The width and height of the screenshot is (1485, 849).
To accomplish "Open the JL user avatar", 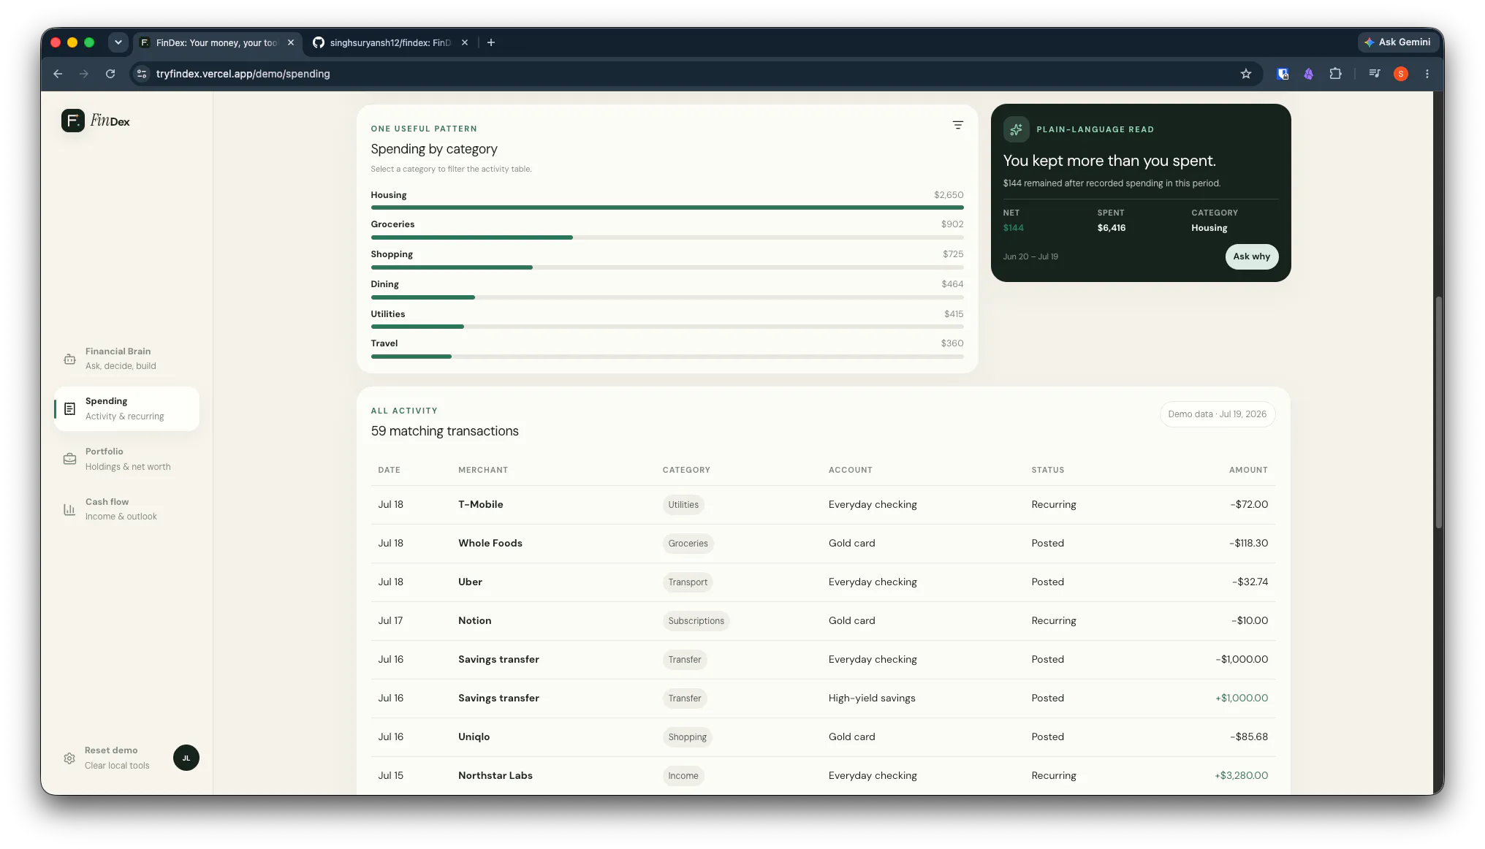I will click(186, 758).
